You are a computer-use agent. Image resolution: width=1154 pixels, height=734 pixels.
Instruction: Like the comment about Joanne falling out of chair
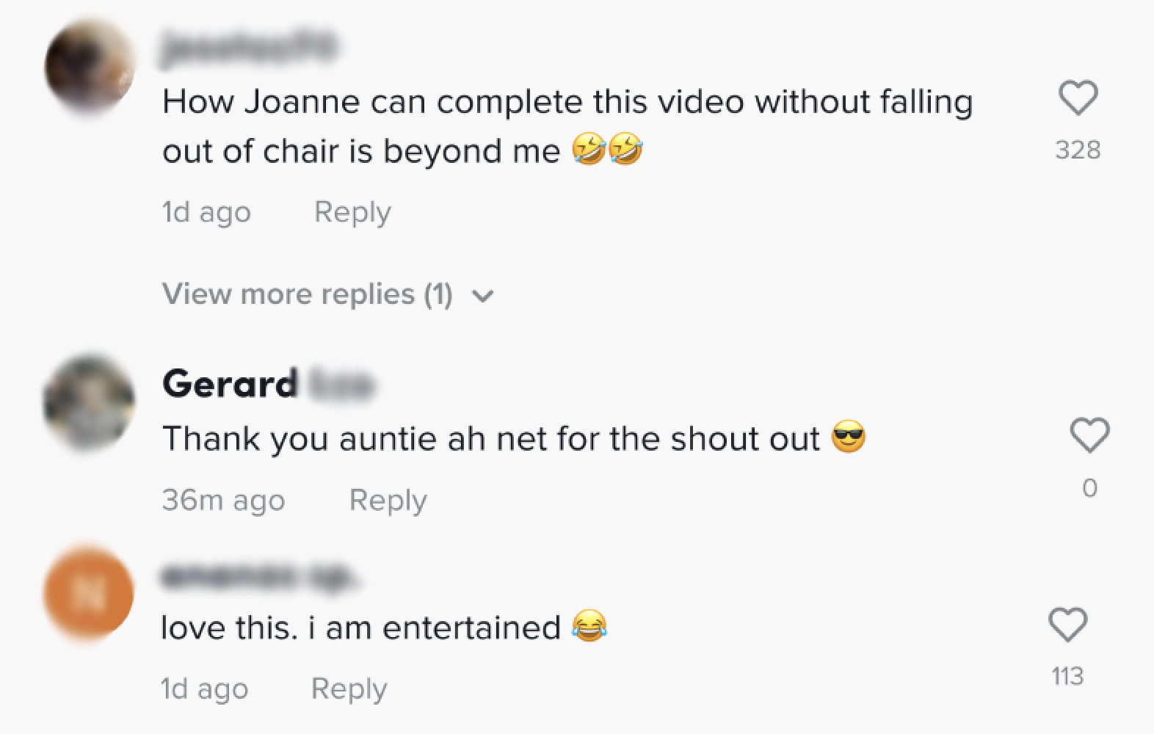(x=1078, y=98)
